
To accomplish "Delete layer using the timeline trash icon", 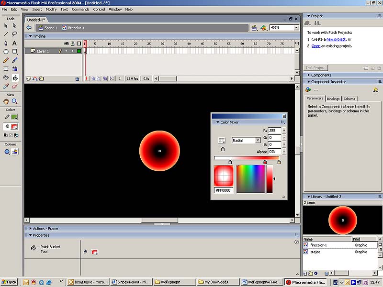I will (77, 78).
